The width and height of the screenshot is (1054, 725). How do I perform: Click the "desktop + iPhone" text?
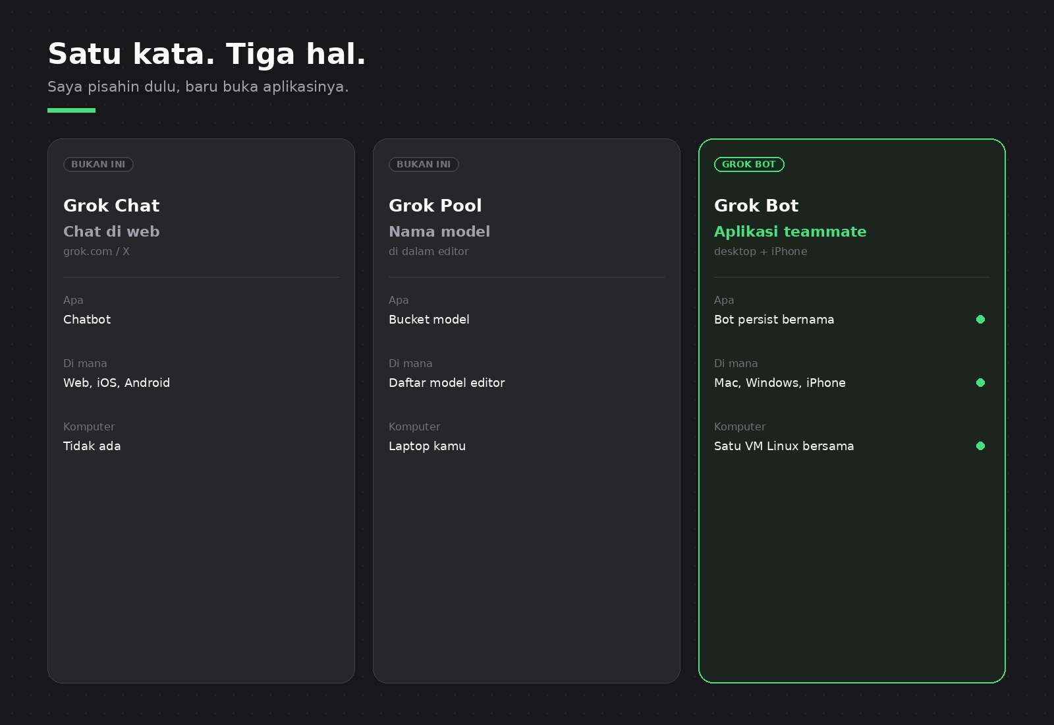pyautogui.click(x=761, y=251)
